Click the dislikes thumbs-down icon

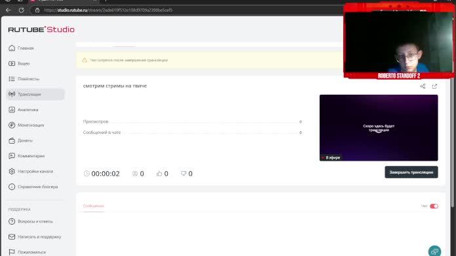point(183,173)
